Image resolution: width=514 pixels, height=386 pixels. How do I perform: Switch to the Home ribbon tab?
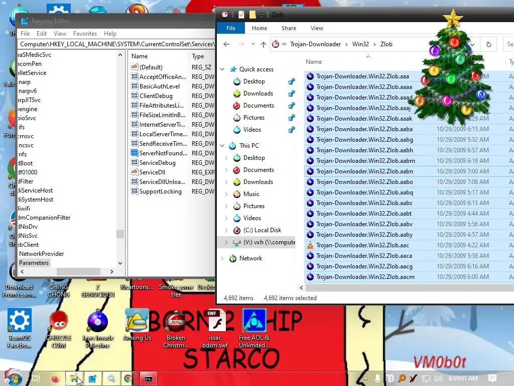click(260, 28)
